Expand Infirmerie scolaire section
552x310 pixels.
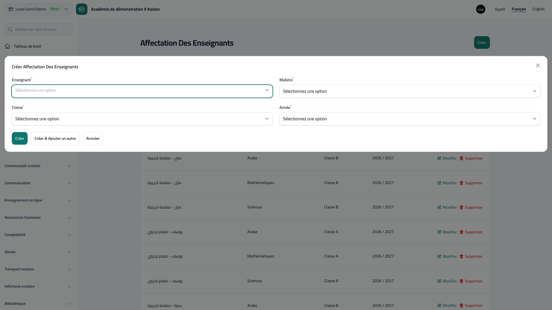38,286
